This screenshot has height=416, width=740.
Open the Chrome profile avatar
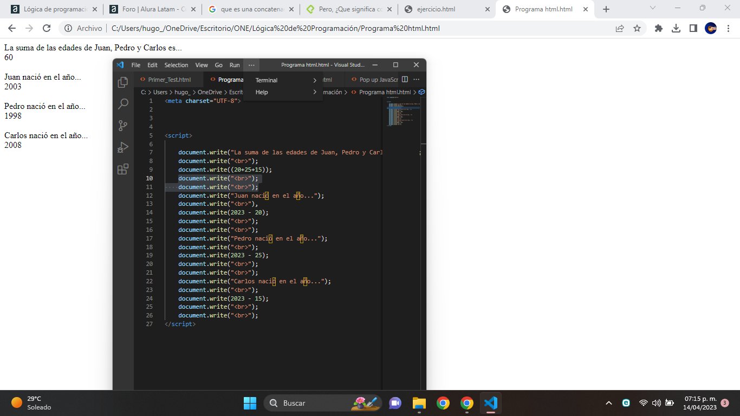click(711, 28)
